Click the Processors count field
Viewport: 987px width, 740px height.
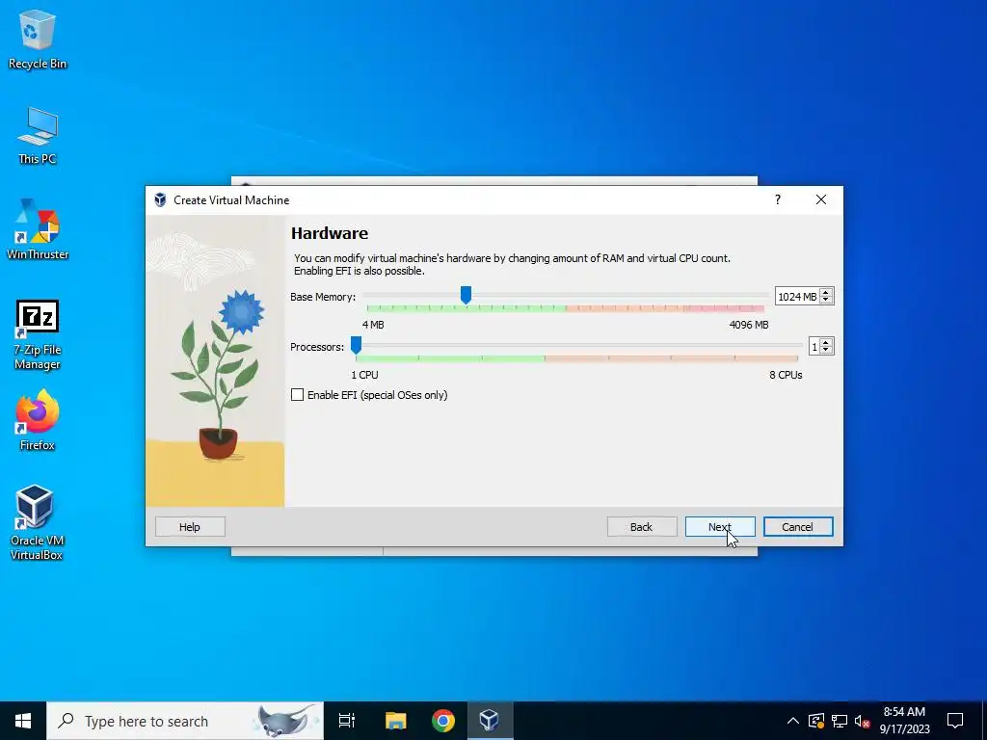(x=814, y=347)
